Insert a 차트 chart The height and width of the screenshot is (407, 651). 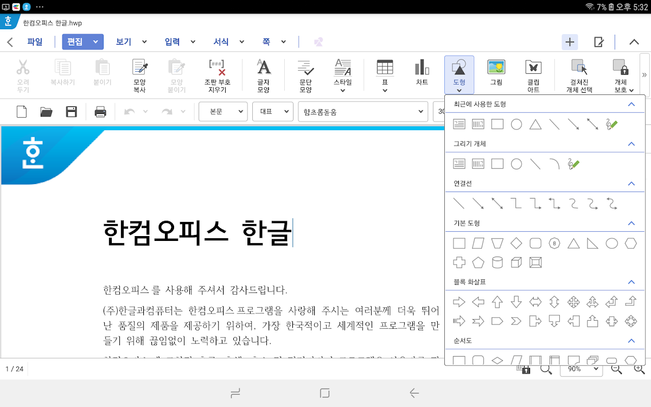(x=422, y=73)
